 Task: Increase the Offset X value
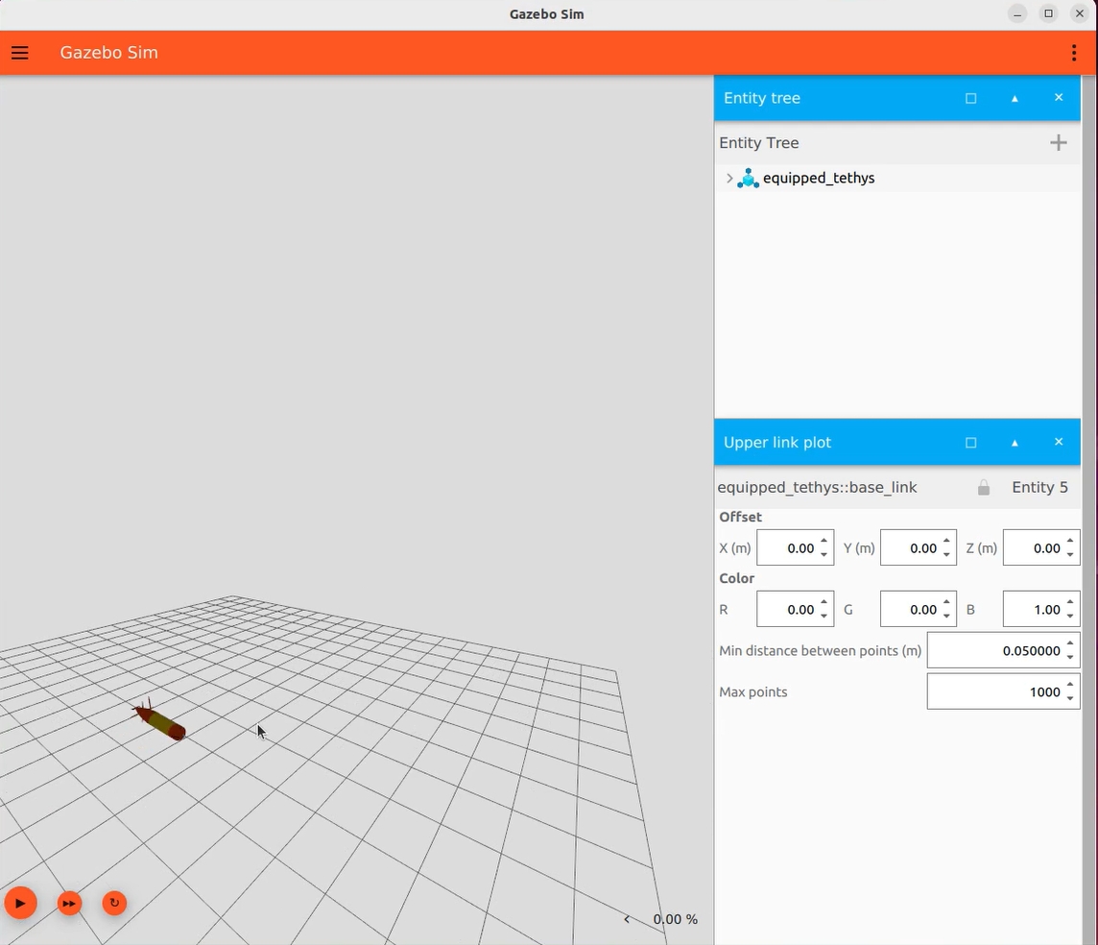[824, 541]
